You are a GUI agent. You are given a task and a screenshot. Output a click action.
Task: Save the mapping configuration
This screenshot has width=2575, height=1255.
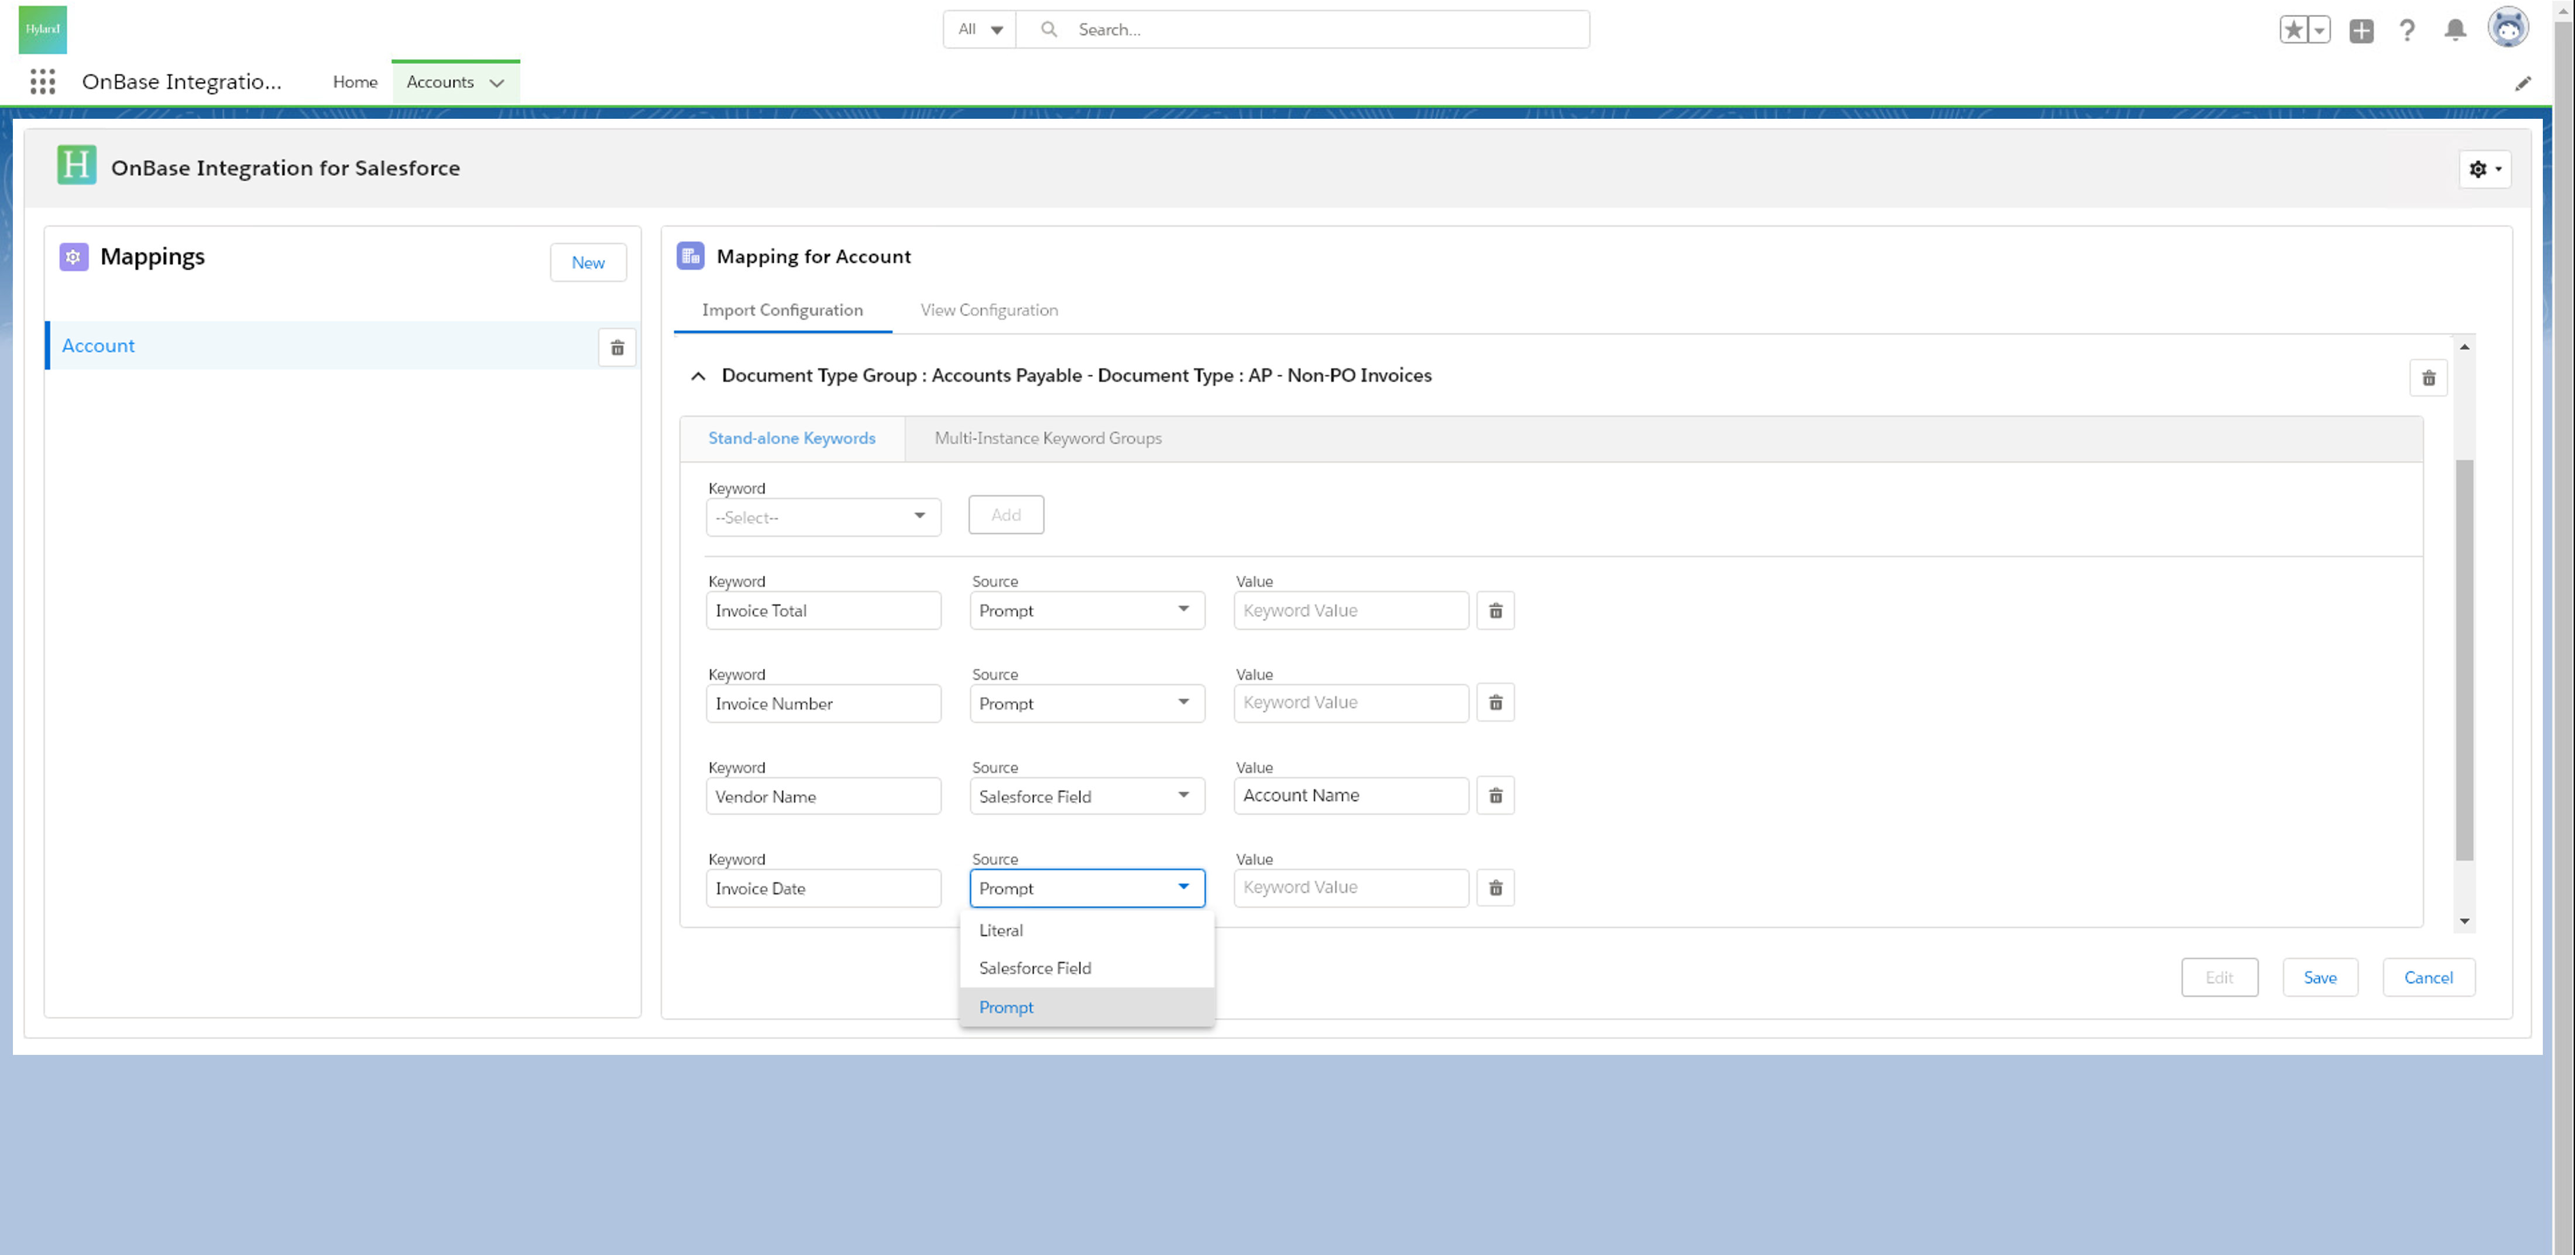click(2320, 977)
